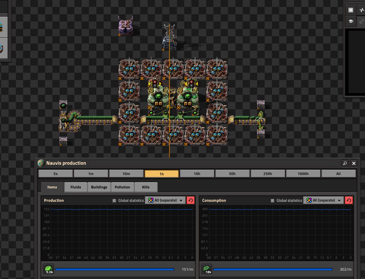Image resolution: width=365 pixels, height=279 pixels.
Task: Click the Nauvis production title text
Action: click(x=66, y=163)
